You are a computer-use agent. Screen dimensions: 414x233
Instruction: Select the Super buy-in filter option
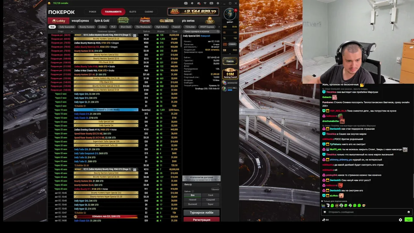tap(211, 204)
